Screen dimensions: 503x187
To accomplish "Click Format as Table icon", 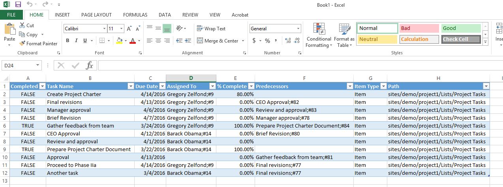I will pyautogui.click(x=344, y=35).
